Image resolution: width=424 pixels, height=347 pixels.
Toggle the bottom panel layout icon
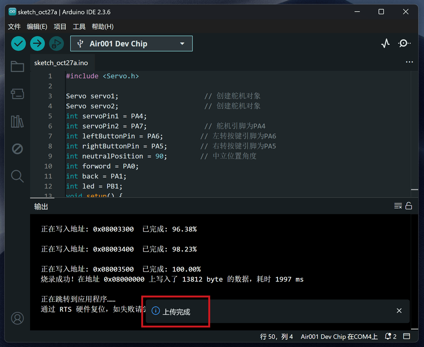[x=407, y=336]
